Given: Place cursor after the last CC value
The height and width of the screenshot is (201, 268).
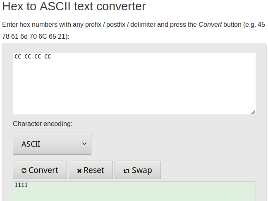Looking at the screenshot, I should click(x=51, y=56).
